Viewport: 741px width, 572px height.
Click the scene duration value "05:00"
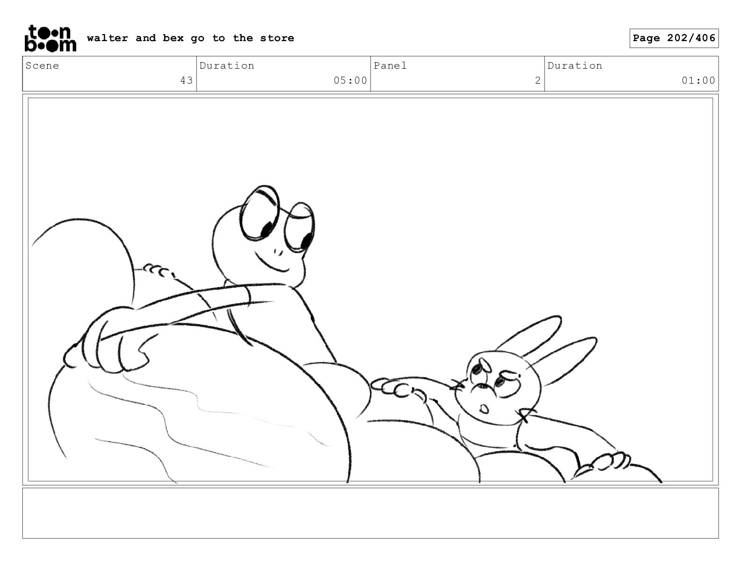tap(350, 80)
